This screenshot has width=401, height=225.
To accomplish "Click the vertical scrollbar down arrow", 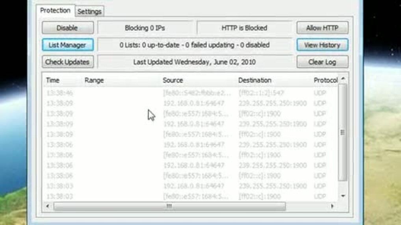I will pos(343,196).
